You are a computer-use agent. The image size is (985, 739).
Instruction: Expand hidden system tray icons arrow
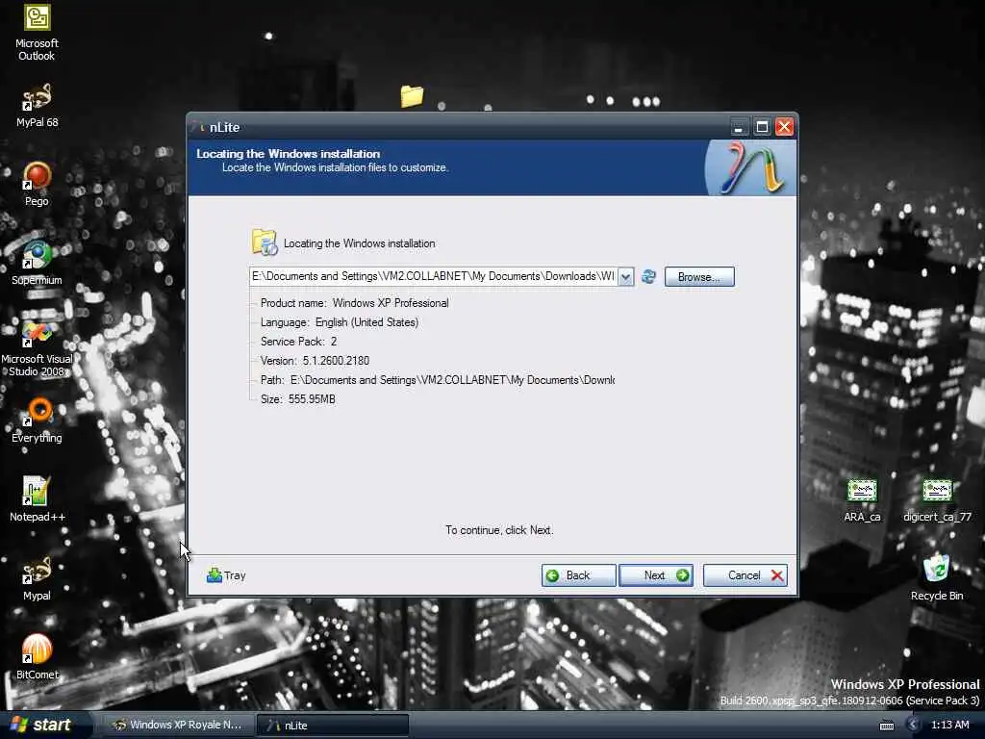click(913, 726)
